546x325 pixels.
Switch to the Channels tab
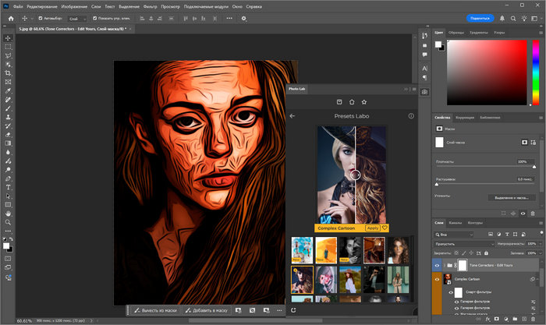456,223
